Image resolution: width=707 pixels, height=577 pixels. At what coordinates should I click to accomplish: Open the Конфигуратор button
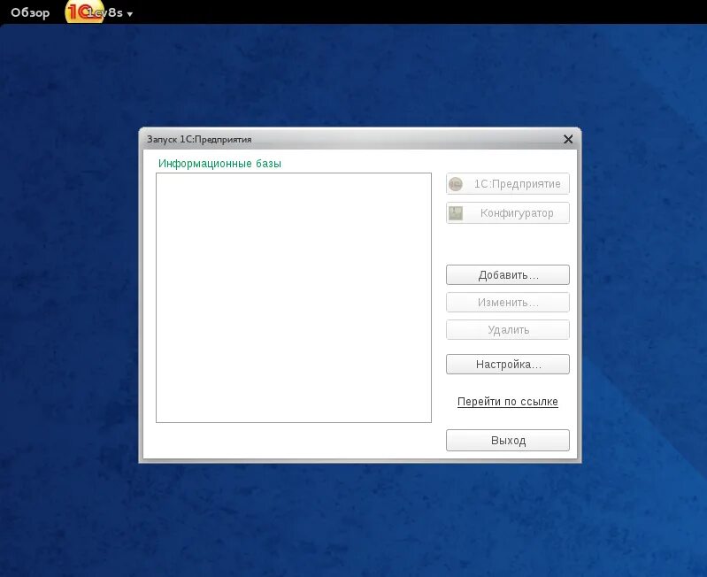pyautogui.click(x=508, y=212)
